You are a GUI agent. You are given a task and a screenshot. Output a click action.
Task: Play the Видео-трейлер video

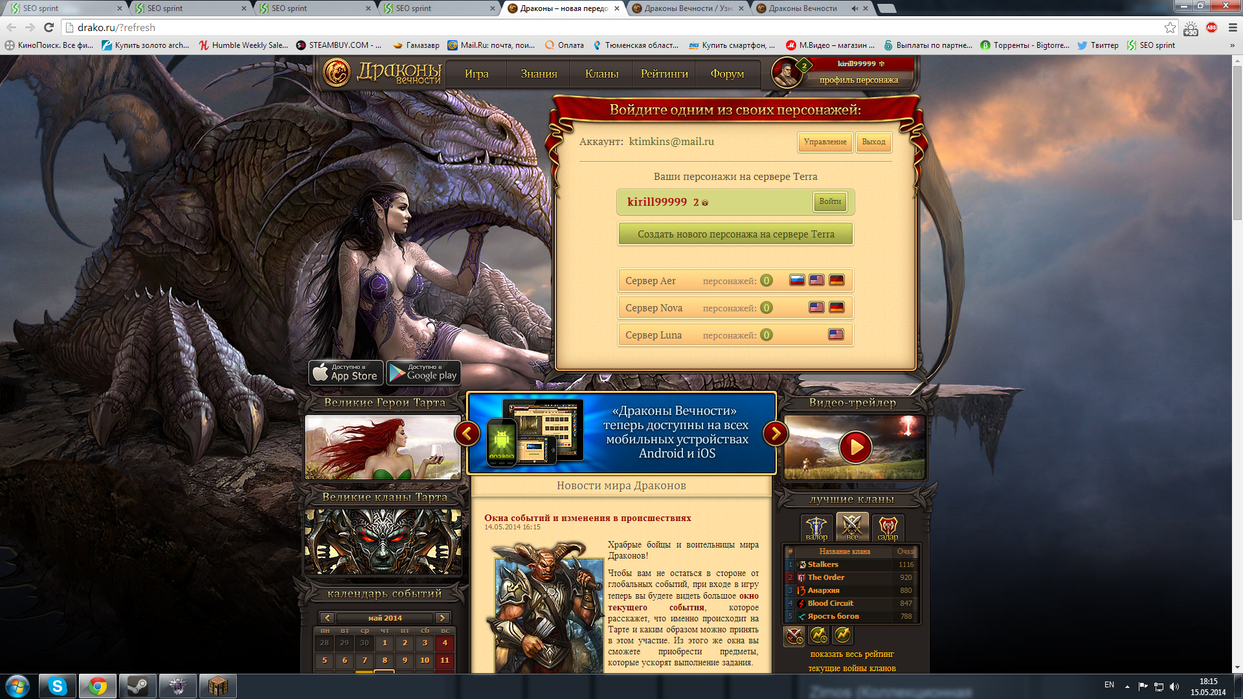tap(855, 447)
